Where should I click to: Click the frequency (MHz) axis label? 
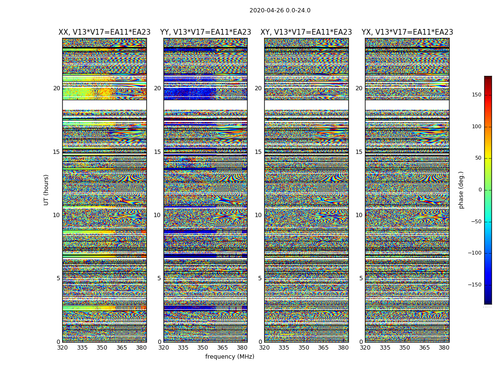(230, 356)
